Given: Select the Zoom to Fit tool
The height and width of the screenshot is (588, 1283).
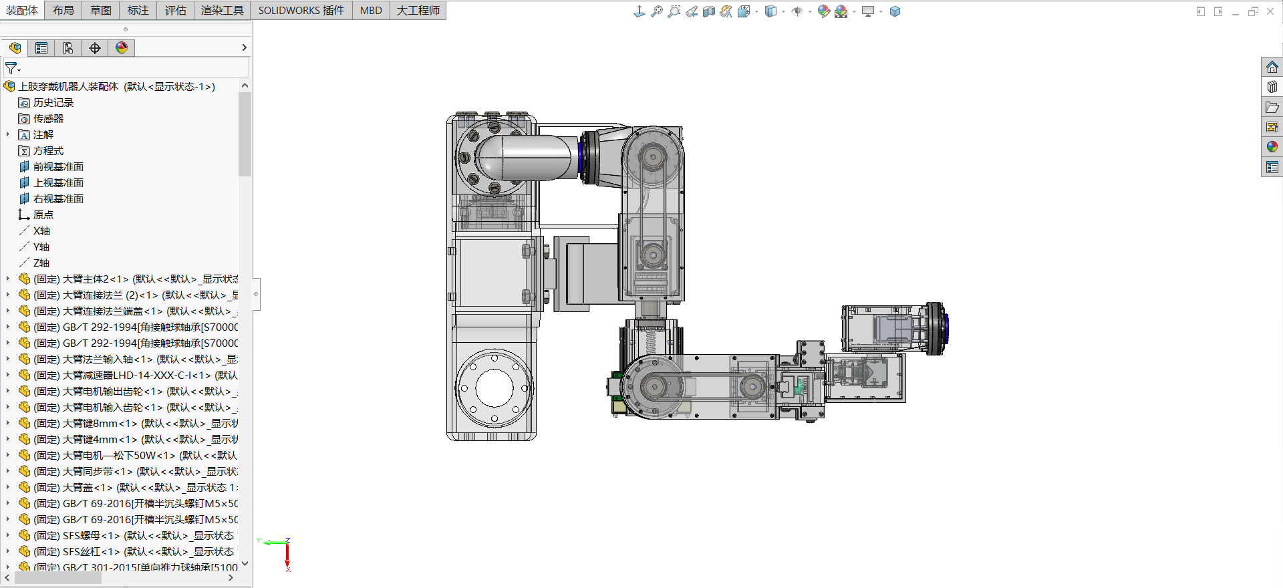Looking at the screenshot, I should pyautogui.click(x=657, y=11).
